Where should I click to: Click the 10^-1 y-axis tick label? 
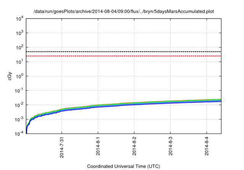tap(19, 91)
